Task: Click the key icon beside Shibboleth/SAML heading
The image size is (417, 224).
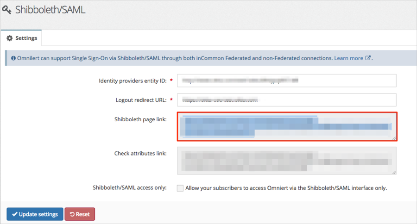Action: pos(6,10)
